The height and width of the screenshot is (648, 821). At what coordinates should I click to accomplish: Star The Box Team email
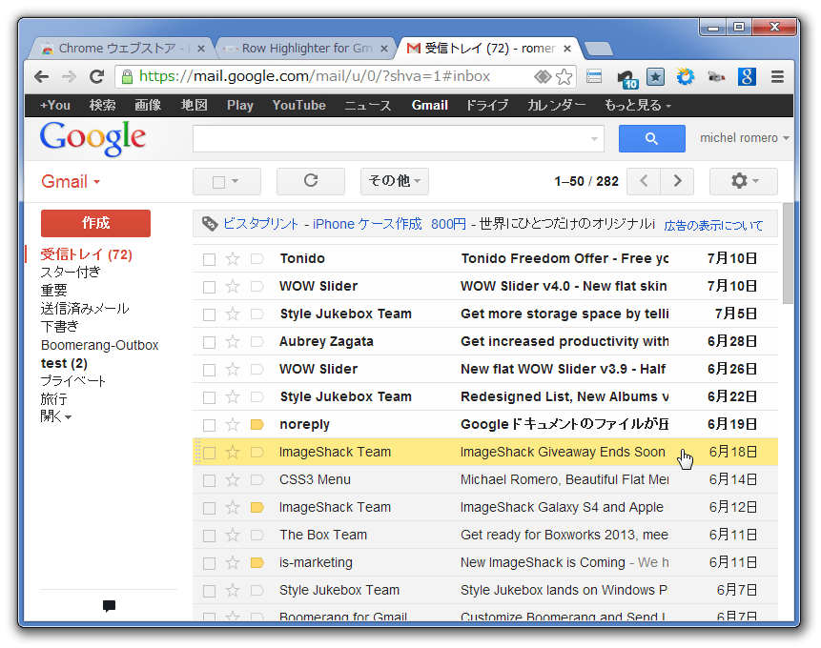click(233, 535)
